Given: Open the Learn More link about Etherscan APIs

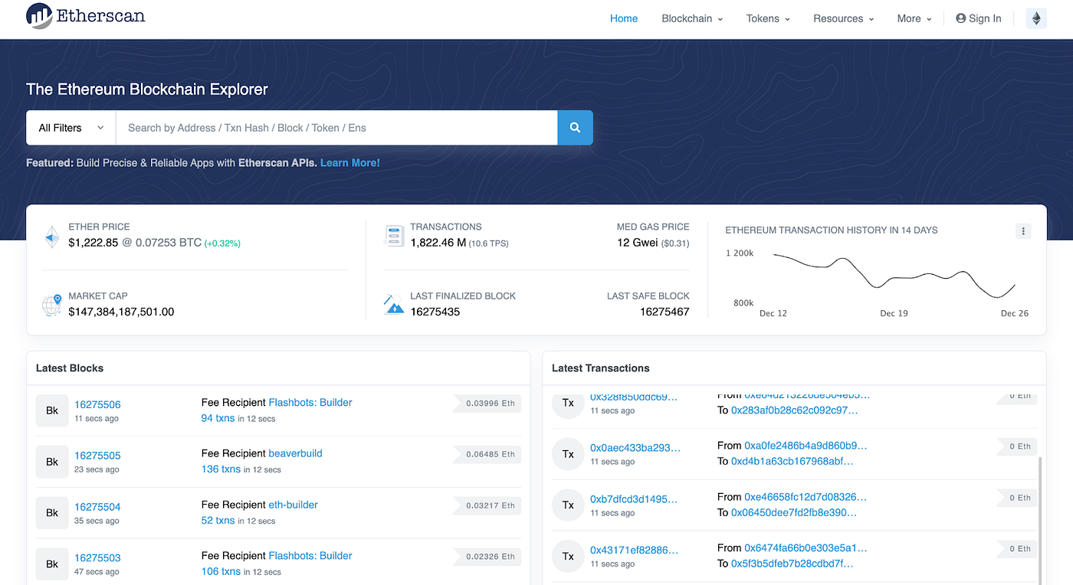Looking at the screenshot, I should [349, 162].
